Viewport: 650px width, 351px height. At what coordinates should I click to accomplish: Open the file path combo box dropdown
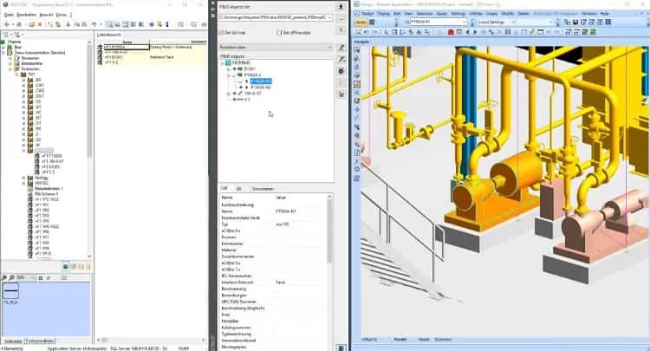329,17
